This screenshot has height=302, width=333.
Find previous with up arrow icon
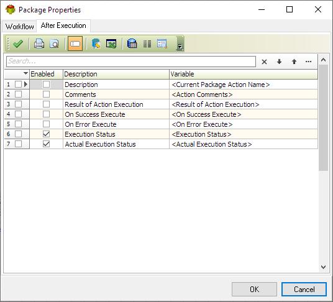pyautogui.click(x=294, y=62)
